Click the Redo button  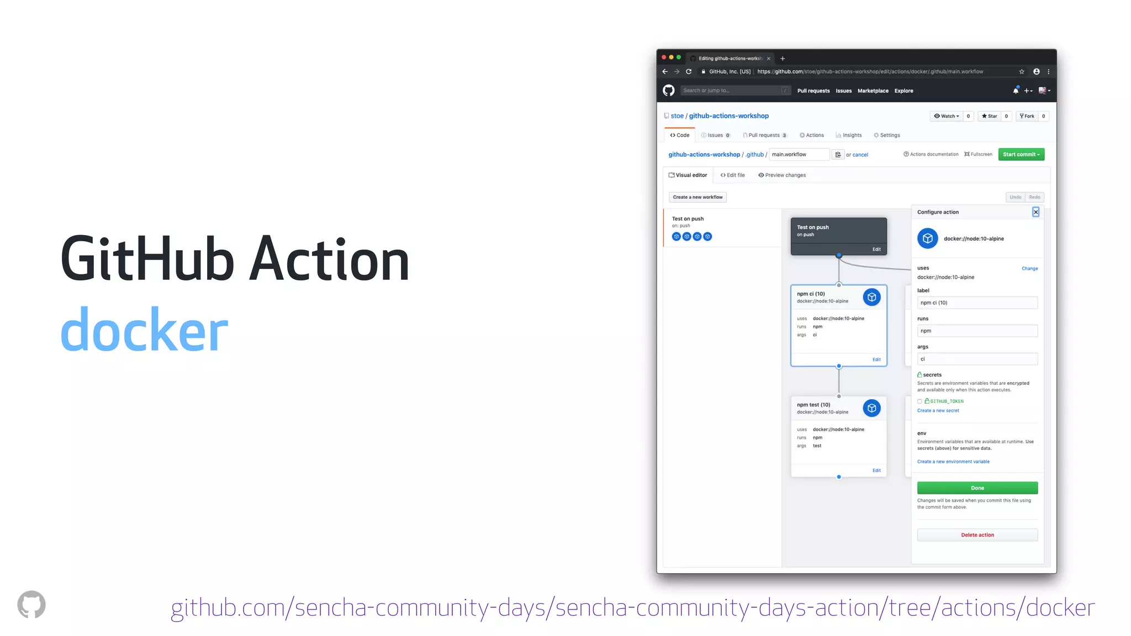(x=1034, y=197)
